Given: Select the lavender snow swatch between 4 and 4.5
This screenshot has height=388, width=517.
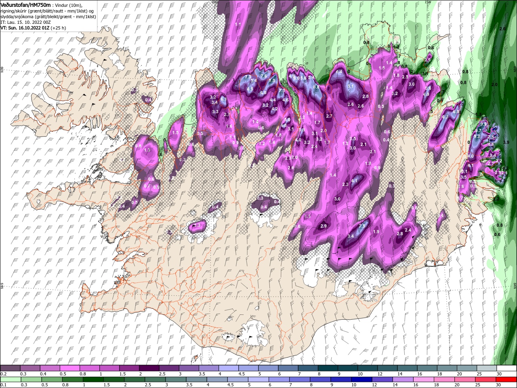Looking at the screenshot, I should point(228,369).
